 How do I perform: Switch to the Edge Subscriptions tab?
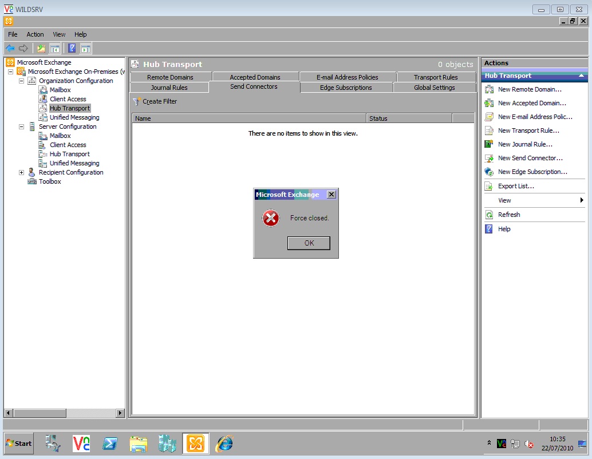click(346, 88)
